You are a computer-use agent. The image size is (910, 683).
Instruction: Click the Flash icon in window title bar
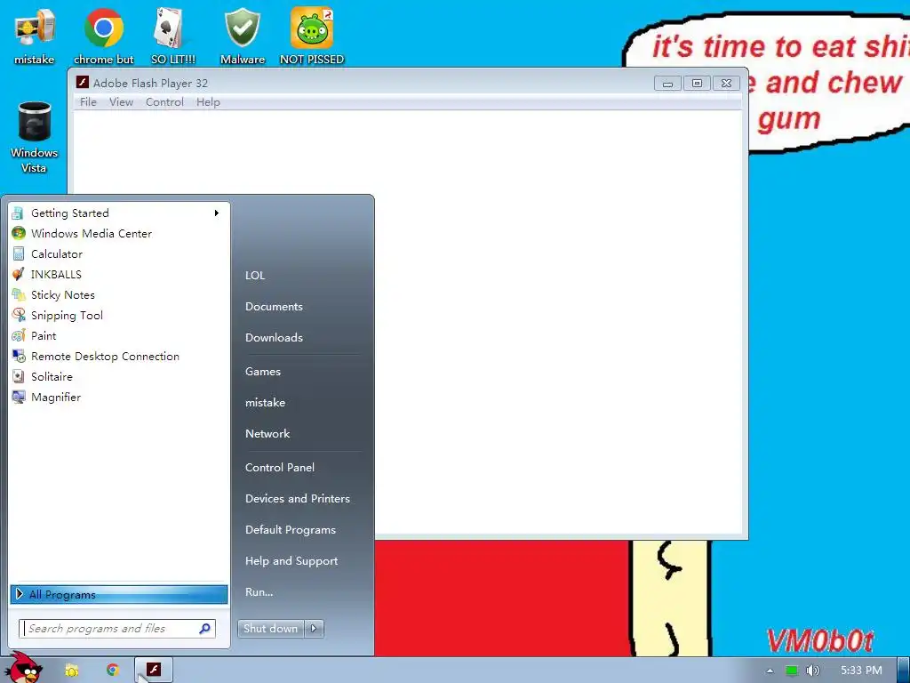[x=83, y=83]
